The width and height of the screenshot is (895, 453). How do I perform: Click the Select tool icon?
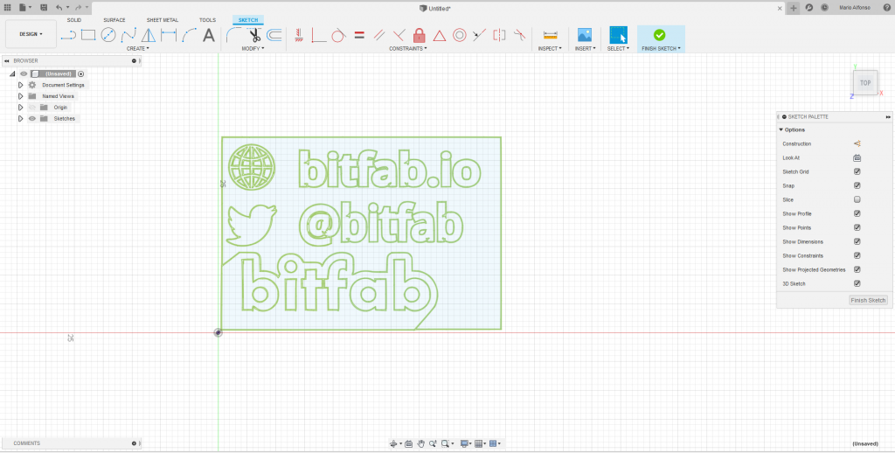[618, 35]
